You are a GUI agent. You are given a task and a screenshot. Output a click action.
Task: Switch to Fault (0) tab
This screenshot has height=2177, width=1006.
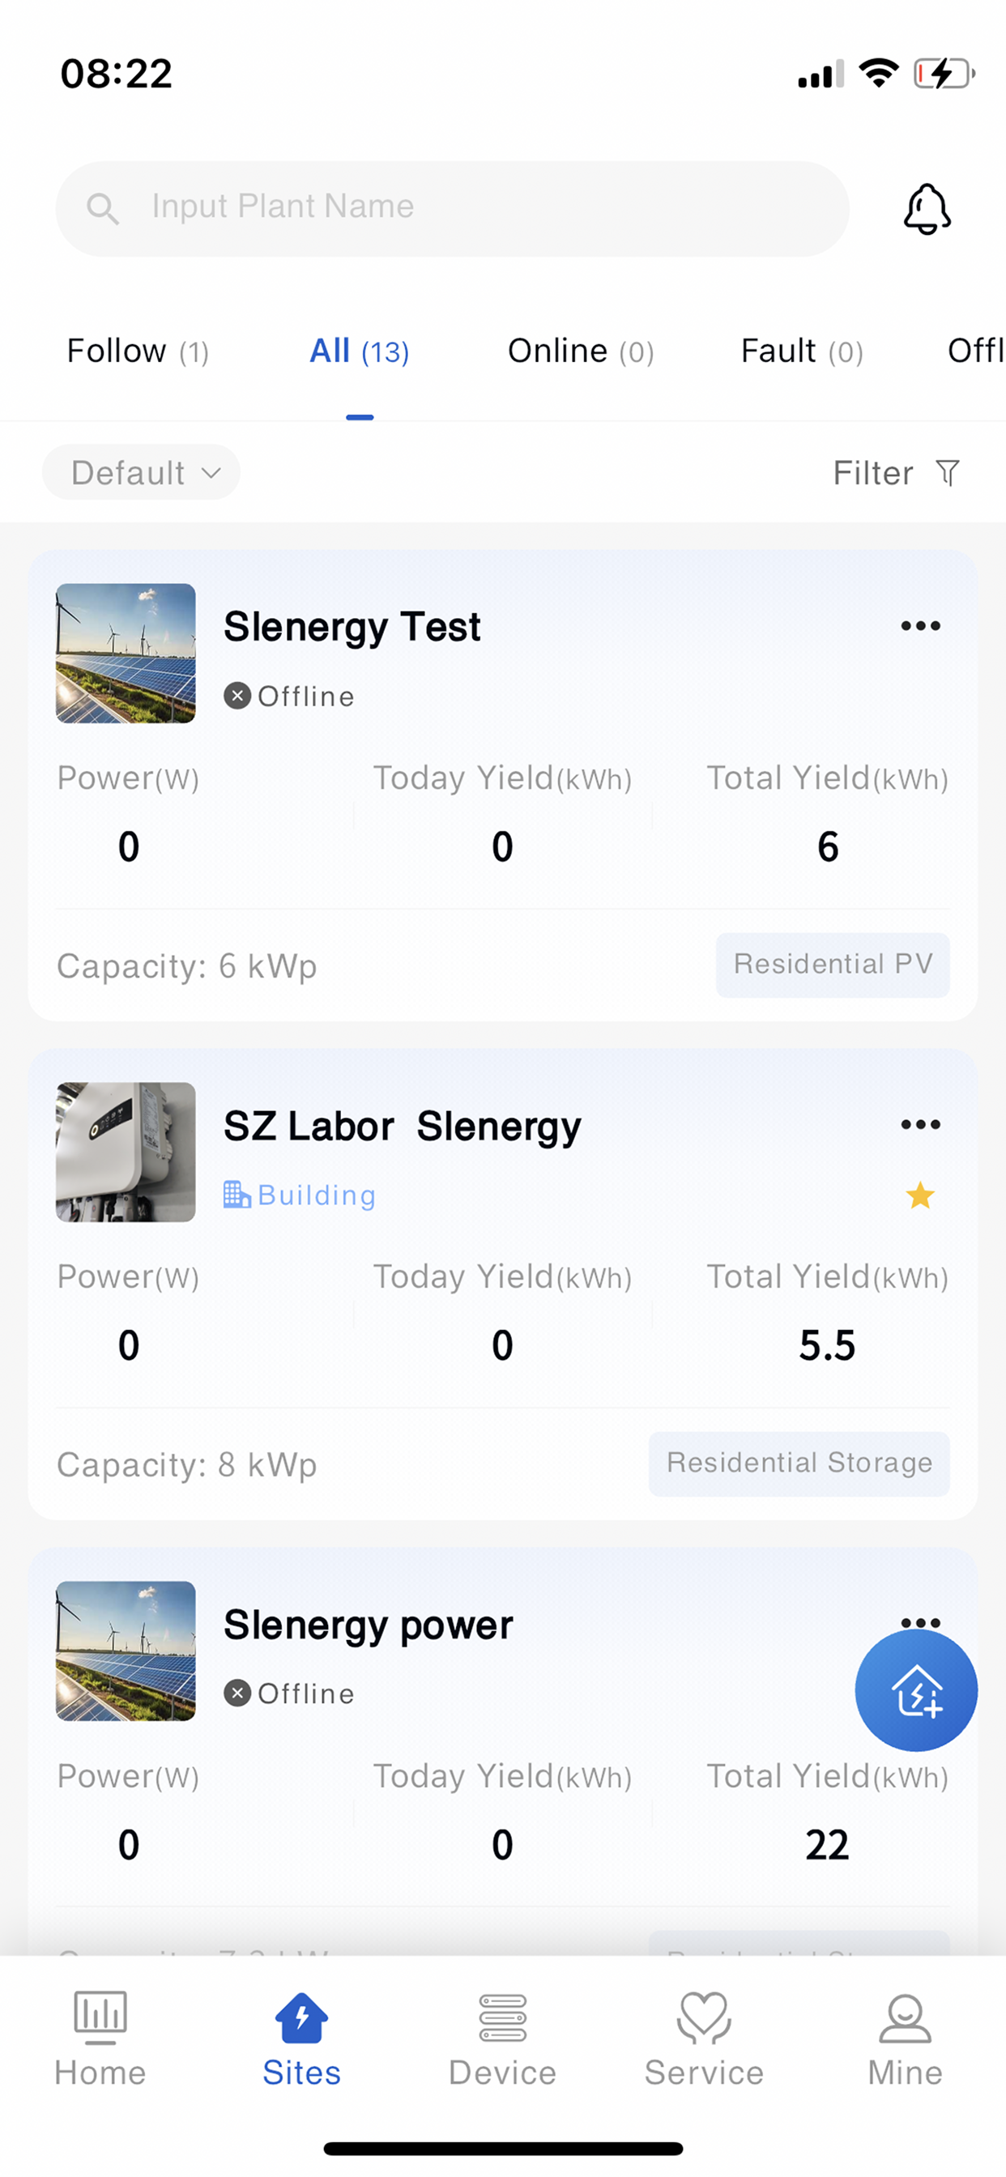click(802, 351)
